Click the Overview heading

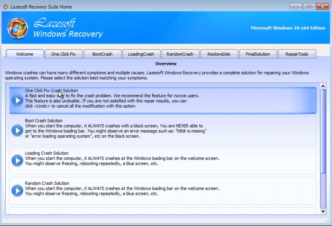click(166, 64)
